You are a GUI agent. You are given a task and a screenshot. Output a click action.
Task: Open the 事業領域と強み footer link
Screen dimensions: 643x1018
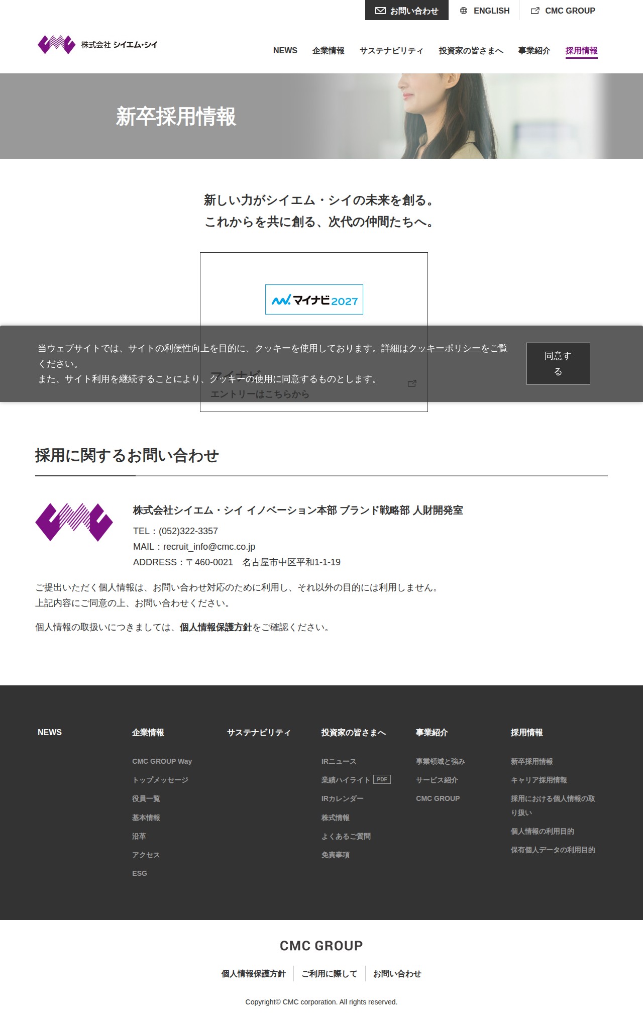click(x=441, y=761)
